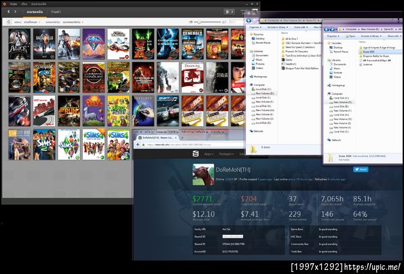Viewport: 404px width, 274px height.
Task: Click the DoReMoN[TH] horse avatar
Action: pyautogui.click(x=203, y=174)
